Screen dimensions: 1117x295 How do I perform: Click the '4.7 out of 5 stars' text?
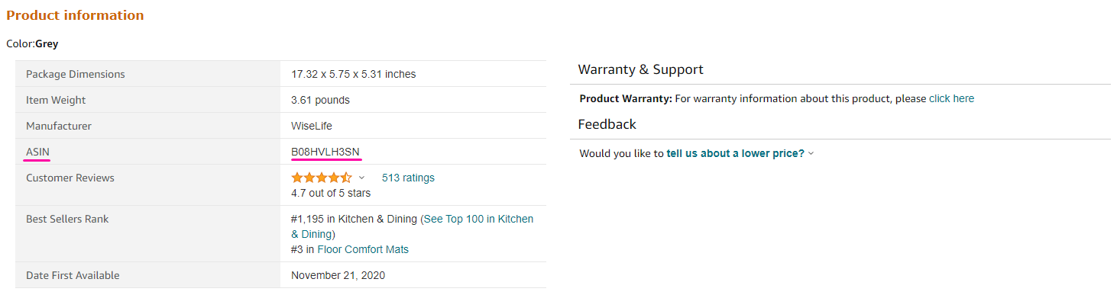pos(331,193)
